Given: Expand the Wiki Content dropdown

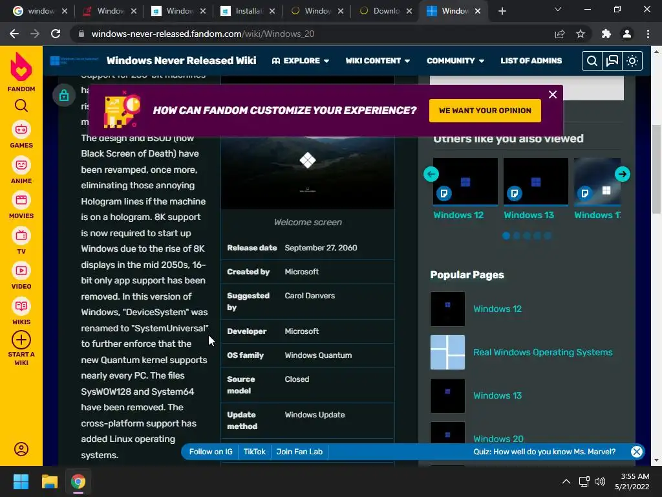Looking at the screenshot, I should point(378,61).
